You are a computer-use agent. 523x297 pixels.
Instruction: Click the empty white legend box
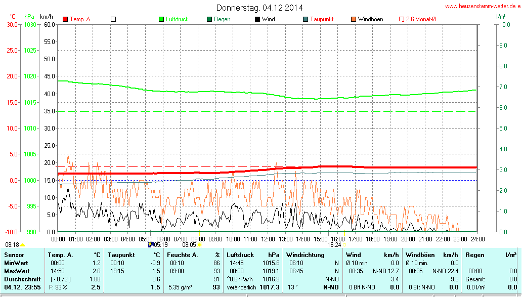pyautogui.click(x=113, y=19)
